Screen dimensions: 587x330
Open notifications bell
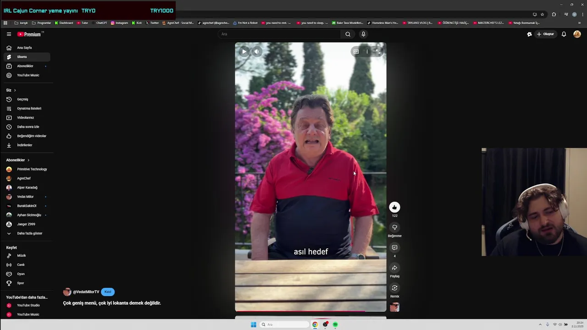pos(564,34)
